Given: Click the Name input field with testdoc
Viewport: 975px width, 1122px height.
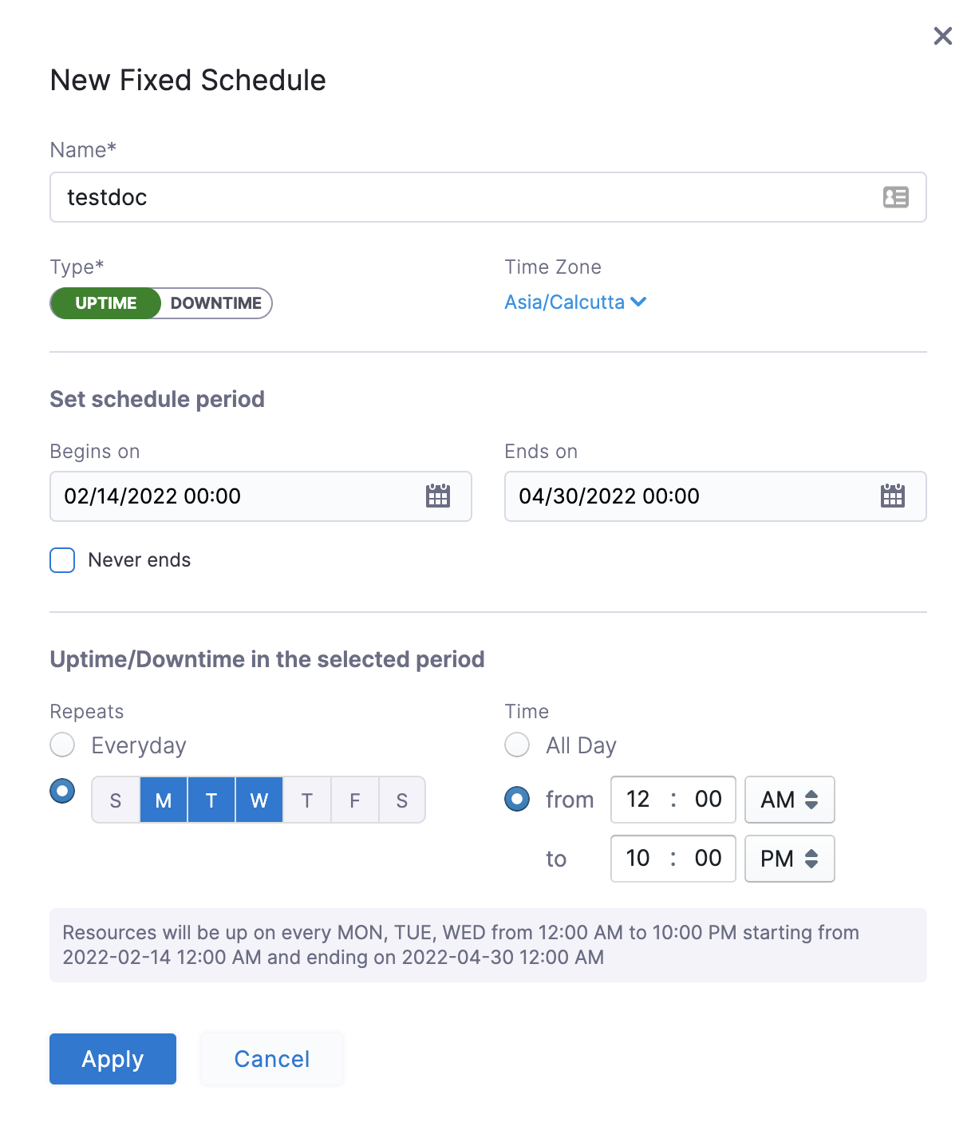Looking at the screenshot, I should click(x=463, y=197).
